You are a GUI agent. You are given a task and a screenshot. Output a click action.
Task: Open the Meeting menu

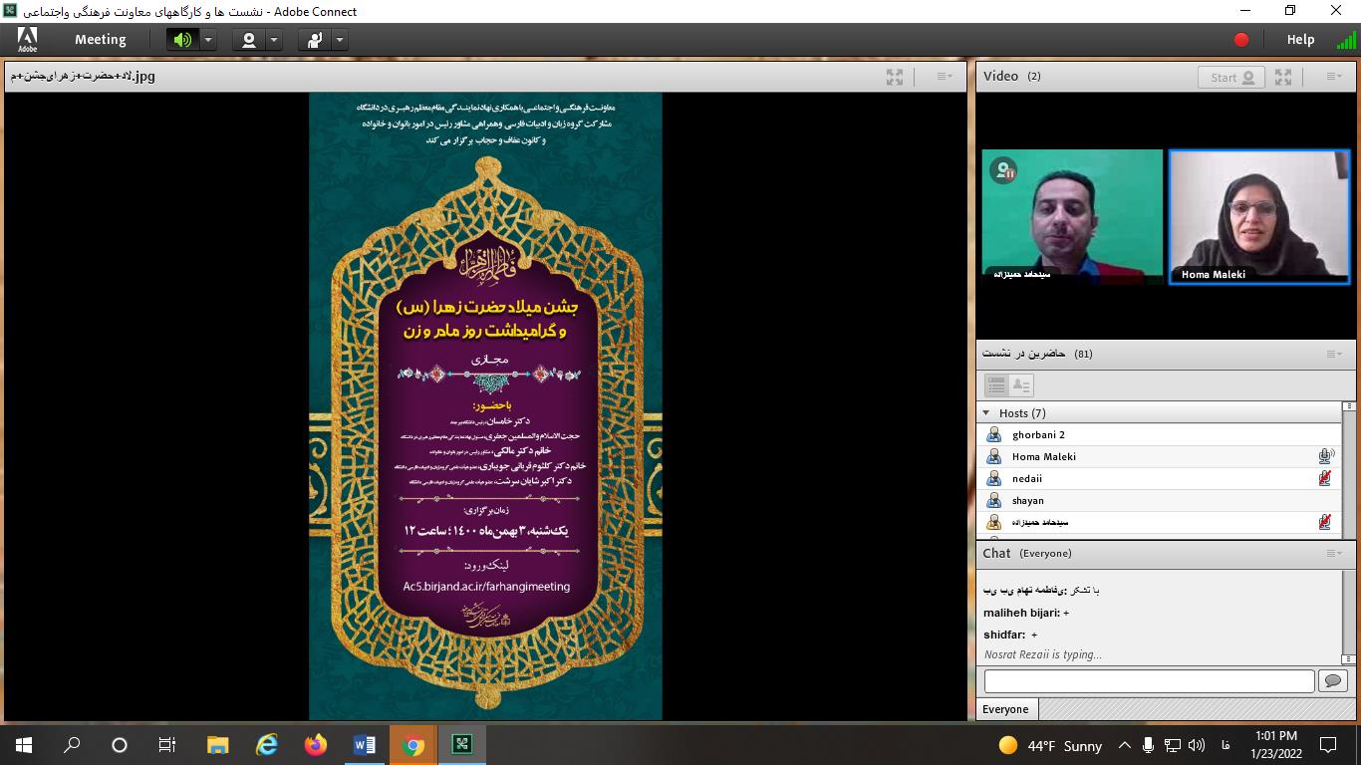pyautogui.click(x=100, y=40)
